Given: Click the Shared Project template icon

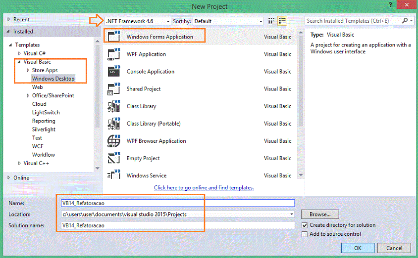Looking at the screenshot, I should [x=114, y=89].
